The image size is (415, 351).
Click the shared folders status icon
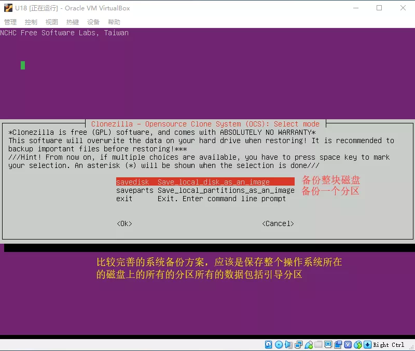[319, 344]
